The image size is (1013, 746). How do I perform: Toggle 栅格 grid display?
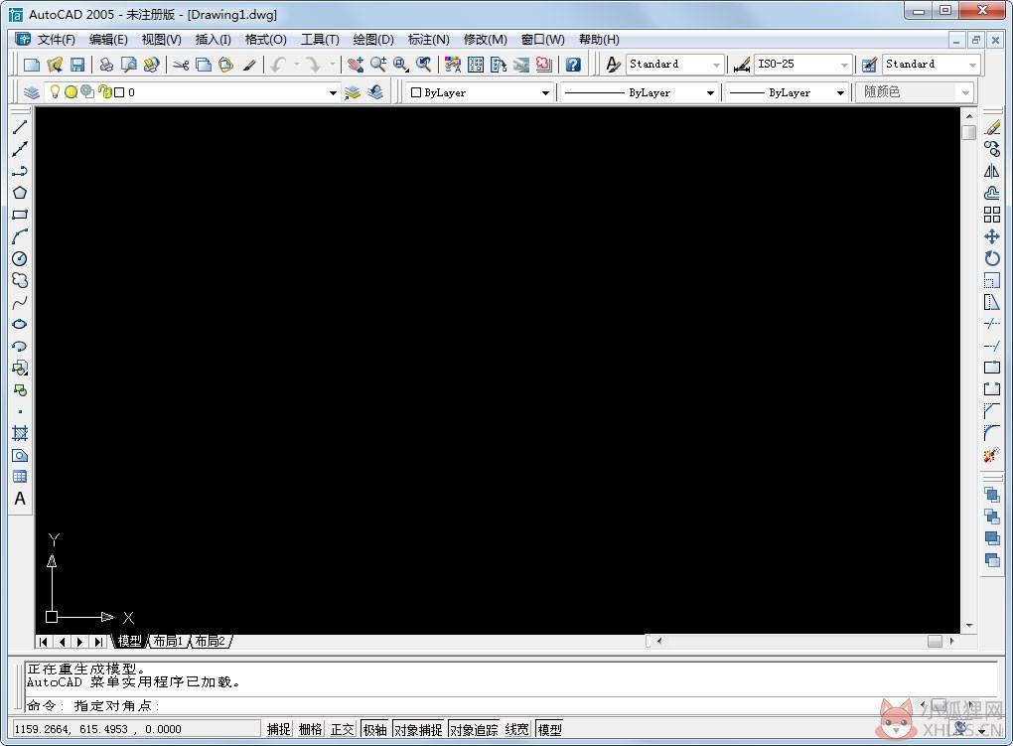310,729
